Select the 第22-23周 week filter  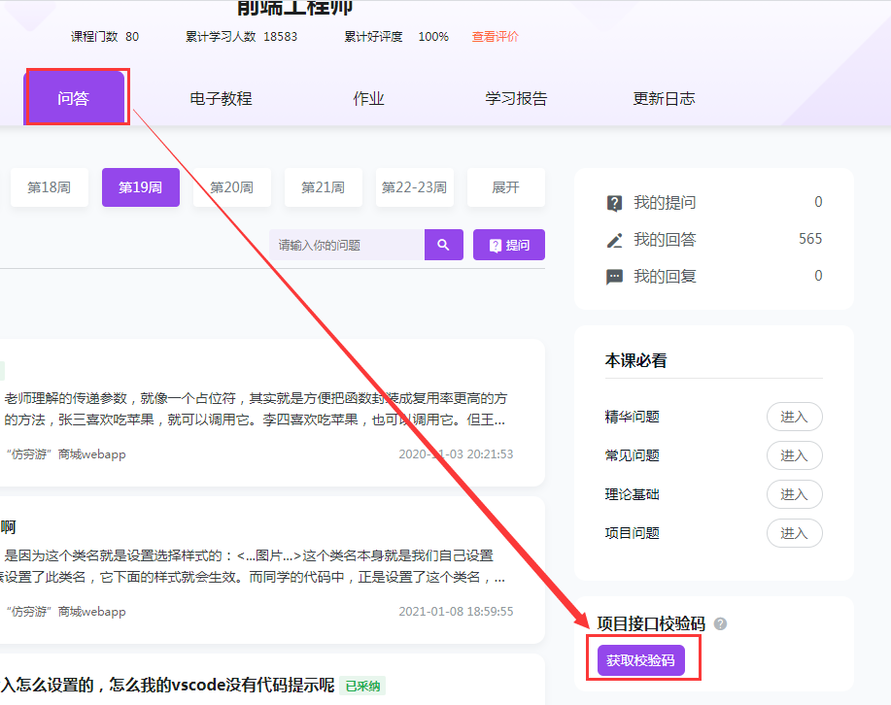click(x=415, y=186)
